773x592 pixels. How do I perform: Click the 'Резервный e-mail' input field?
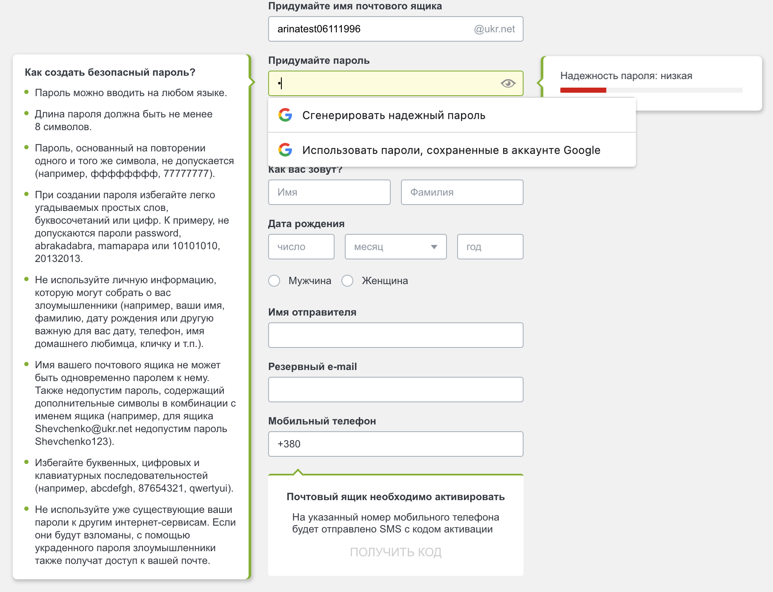[395, 390]
